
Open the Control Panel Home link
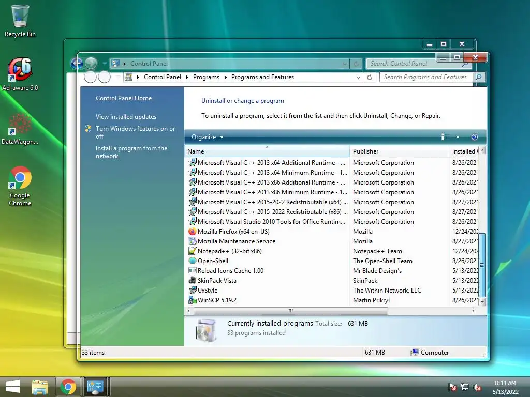point(123,98)
